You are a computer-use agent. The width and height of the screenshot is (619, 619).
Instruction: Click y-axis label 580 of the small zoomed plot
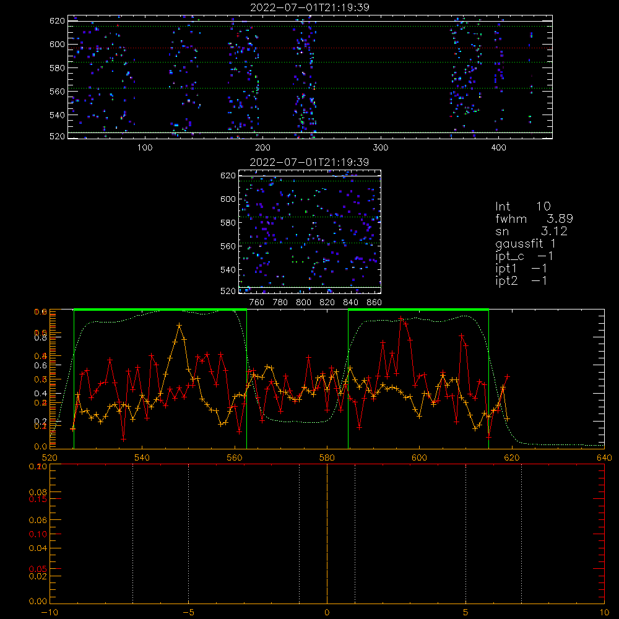[x=228, y=223]
